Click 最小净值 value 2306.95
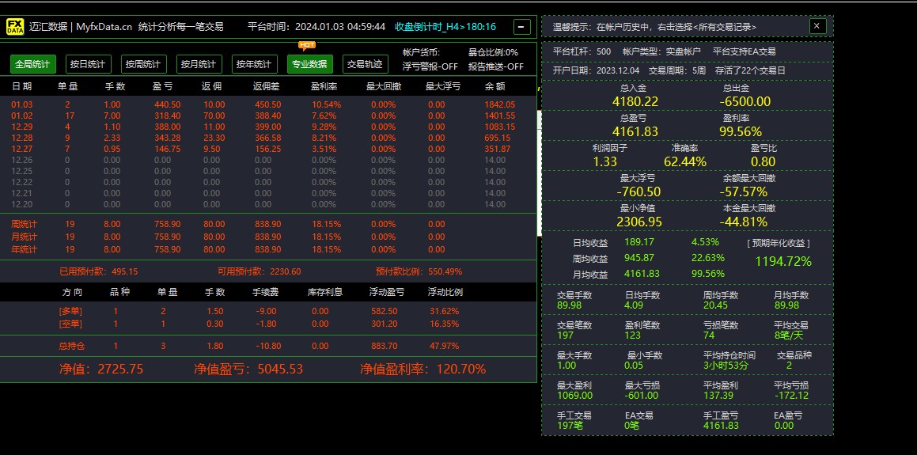 tap(639, 222)
